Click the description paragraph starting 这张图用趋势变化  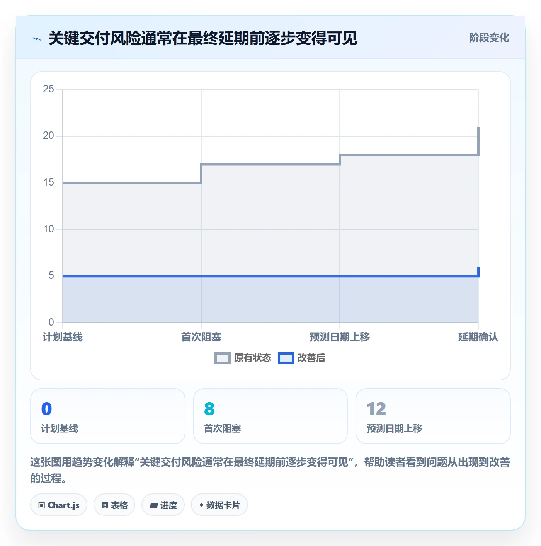pyautogui.click(x=270, y=470)
